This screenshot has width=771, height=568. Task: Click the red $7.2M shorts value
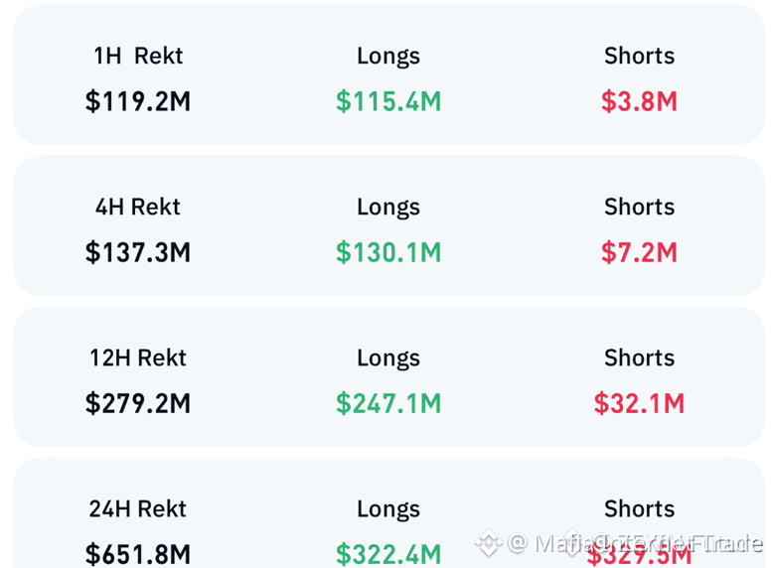639,252
